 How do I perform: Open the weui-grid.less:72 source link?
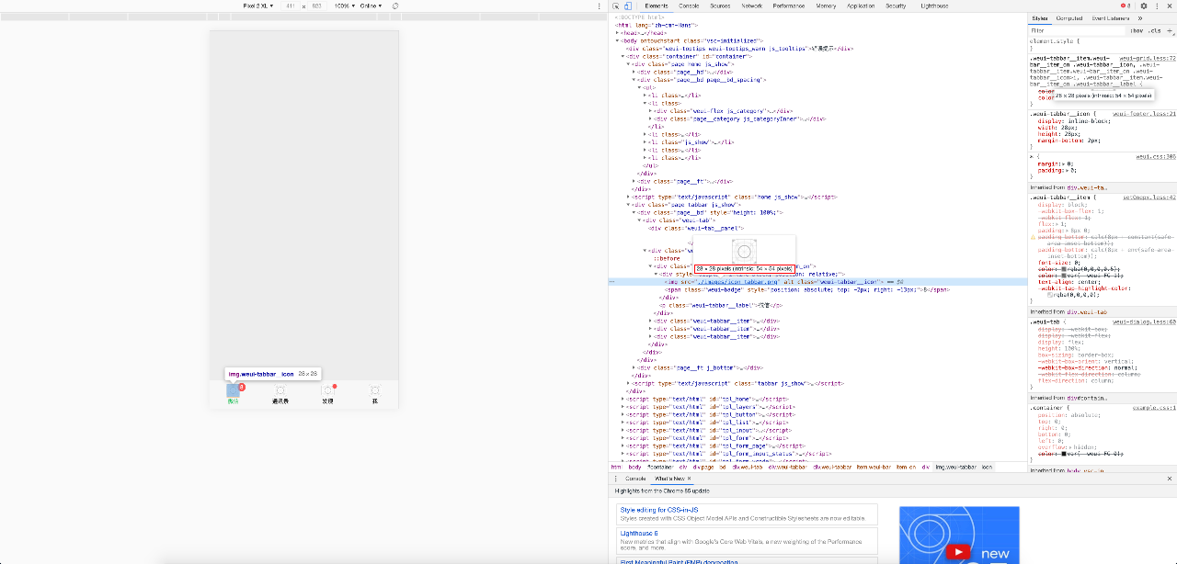pyautogui.click(x=1148, y=58)
